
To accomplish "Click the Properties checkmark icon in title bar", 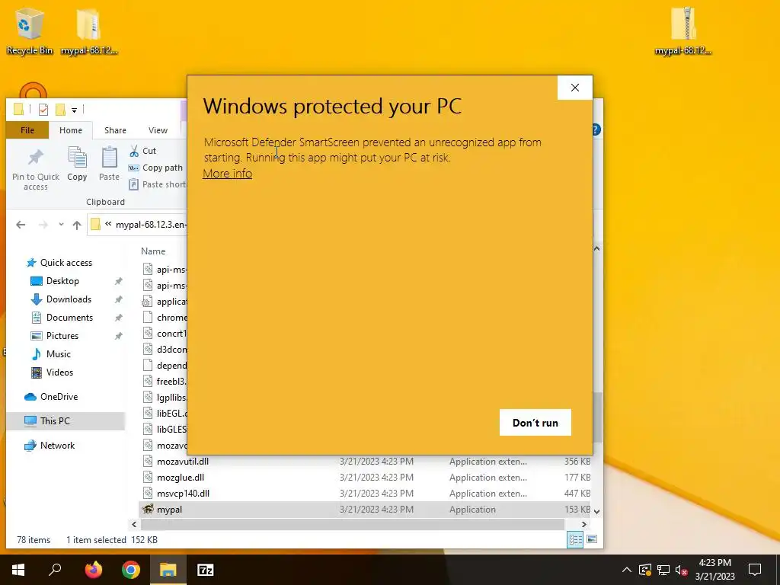I will (x=43, y=110).
